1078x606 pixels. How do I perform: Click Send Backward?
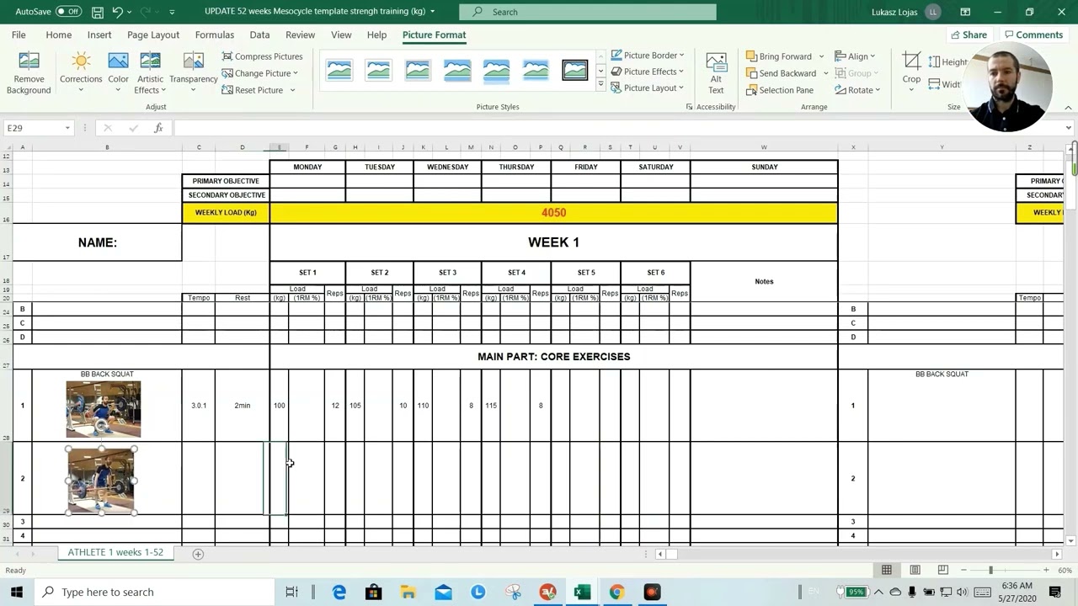pyautogui.click(x=781, y=73)
